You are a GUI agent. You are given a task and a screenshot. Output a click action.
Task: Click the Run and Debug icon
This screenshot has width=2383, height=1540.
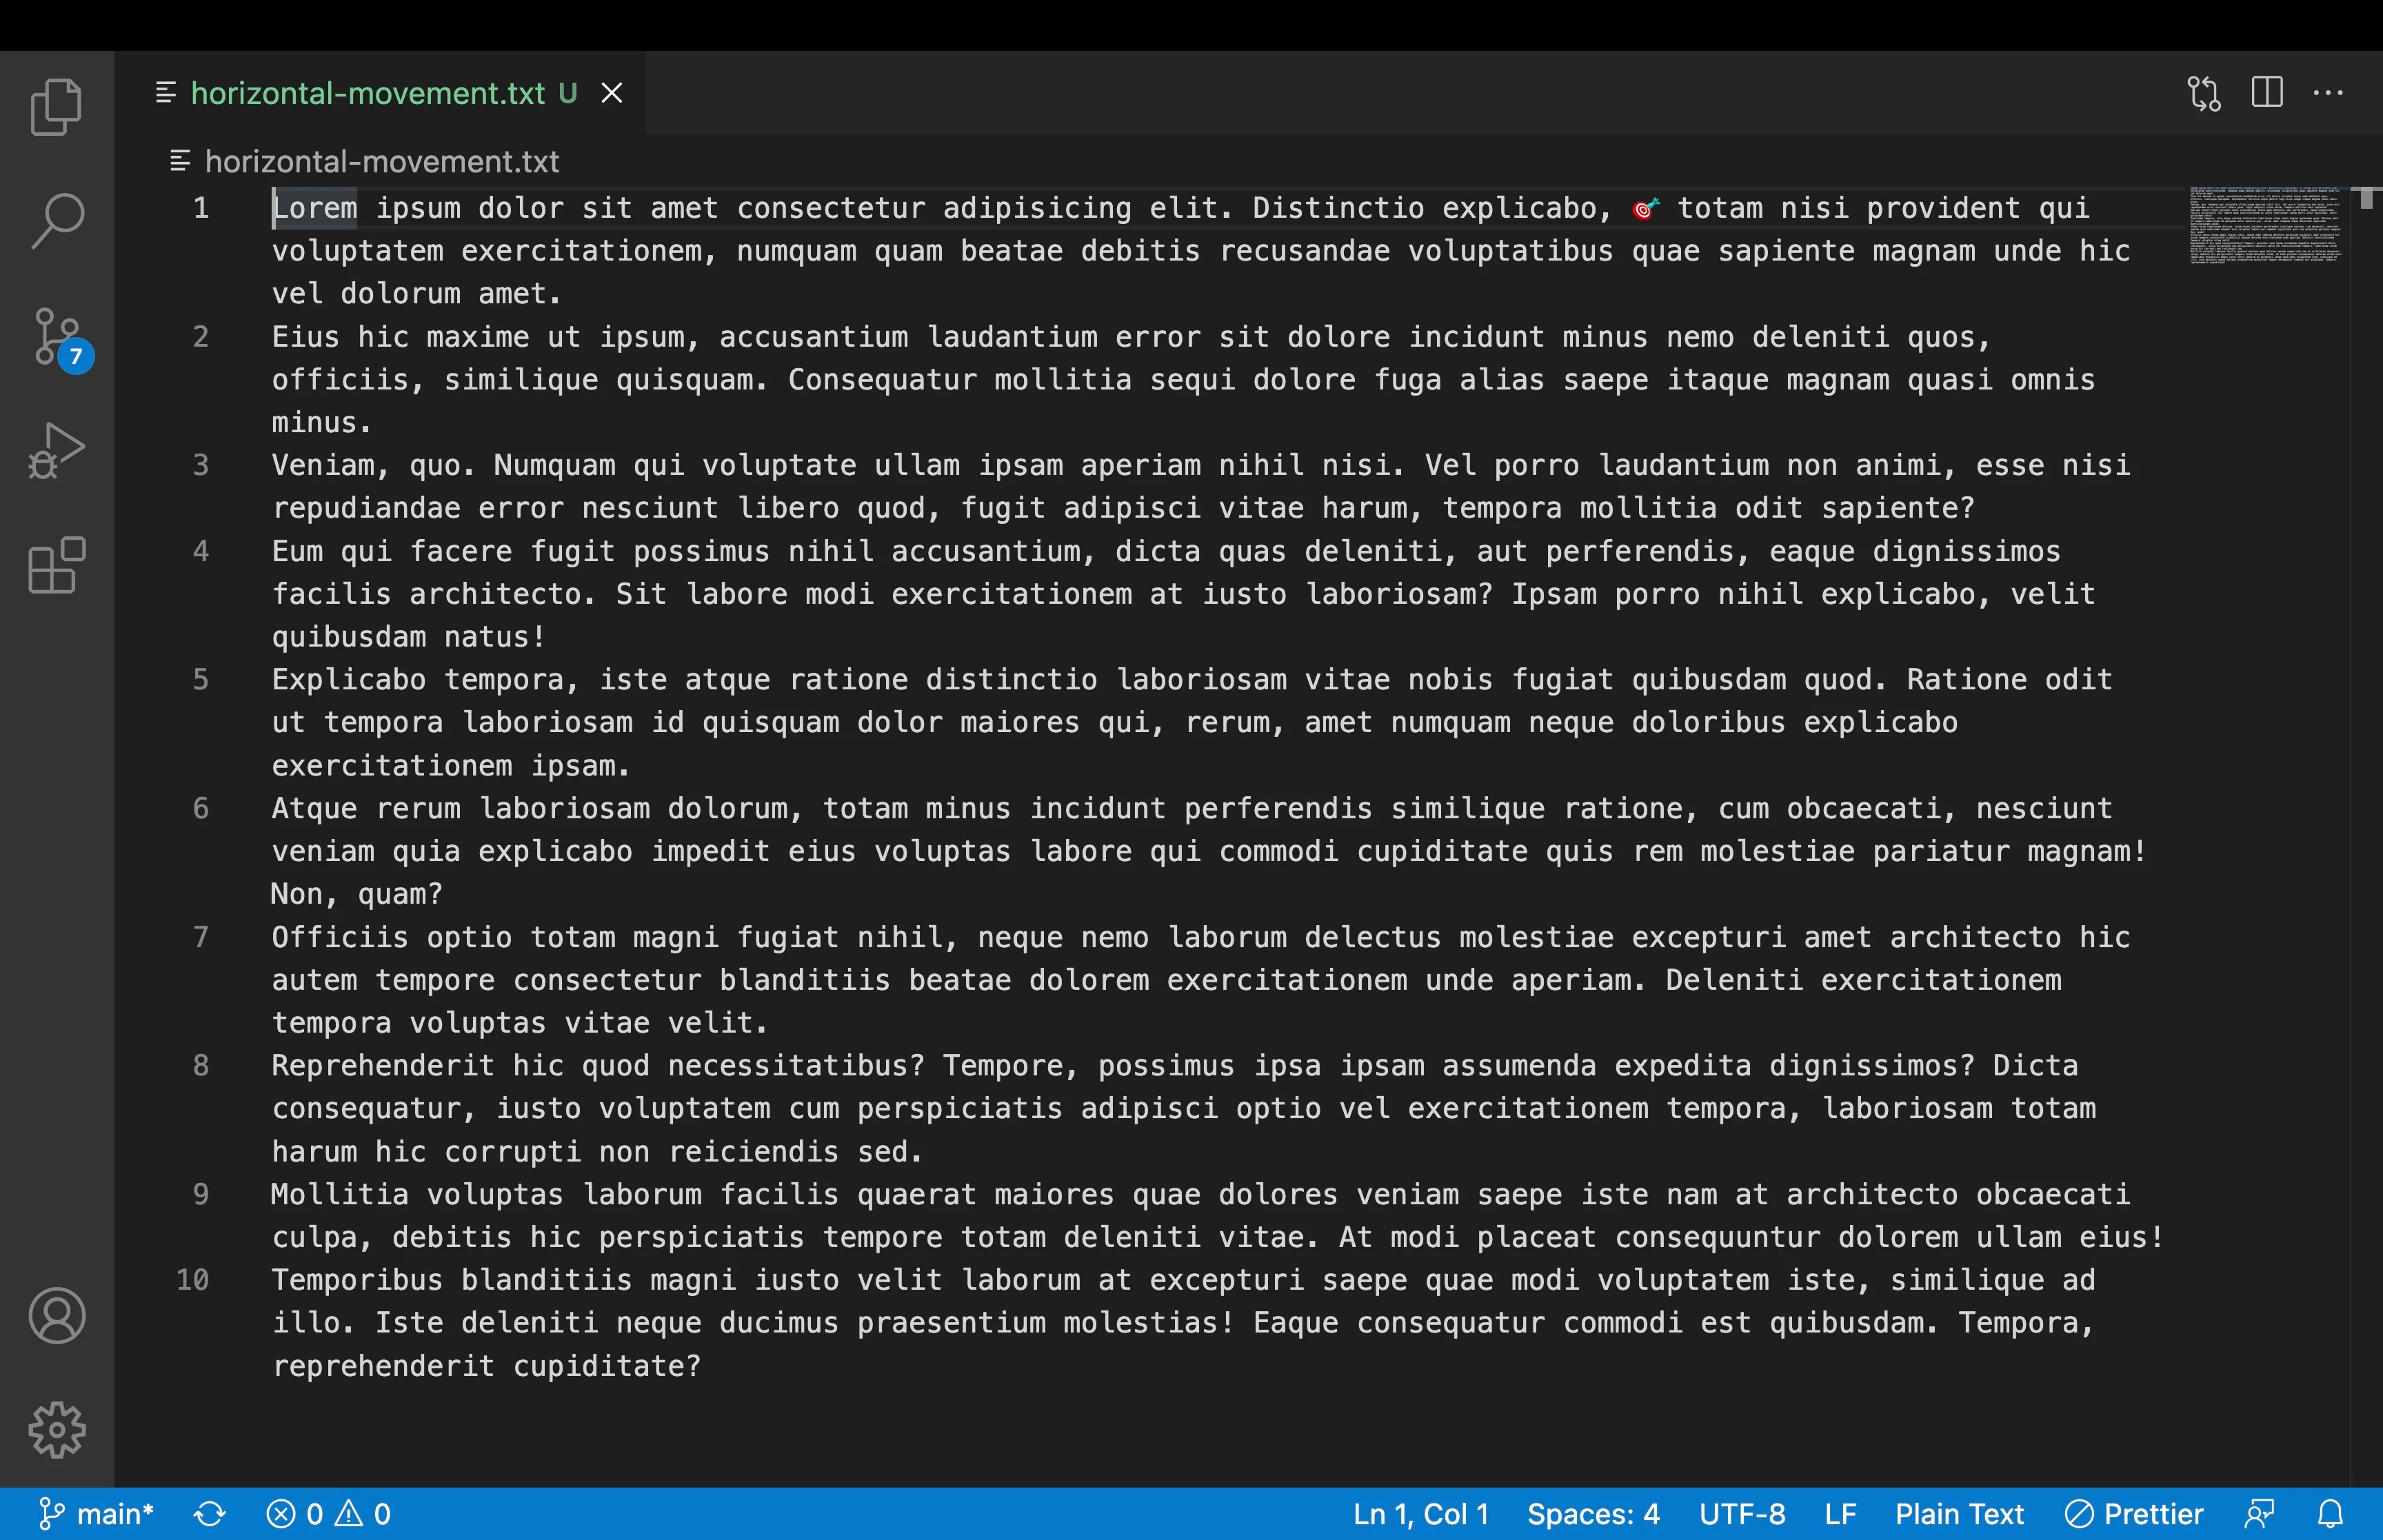pyautogui.click(x=56, y=449)
